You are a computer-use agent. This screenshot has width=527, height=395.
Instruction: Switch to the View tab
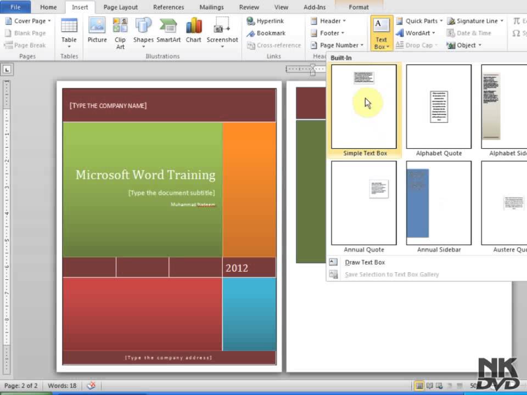click(281, 7)
